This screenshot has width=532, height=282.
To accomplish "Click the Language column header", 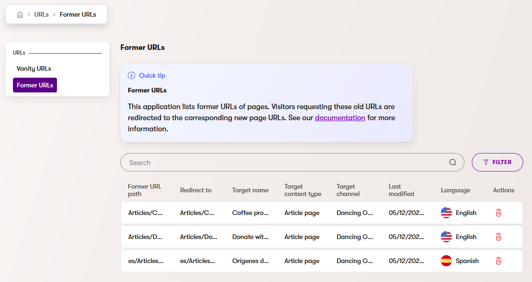I will tap(455, 190).
